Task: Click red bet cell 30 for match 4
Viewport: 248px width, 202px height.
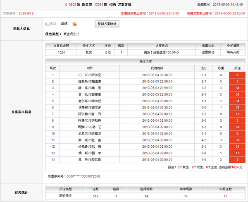Action: 237,94
